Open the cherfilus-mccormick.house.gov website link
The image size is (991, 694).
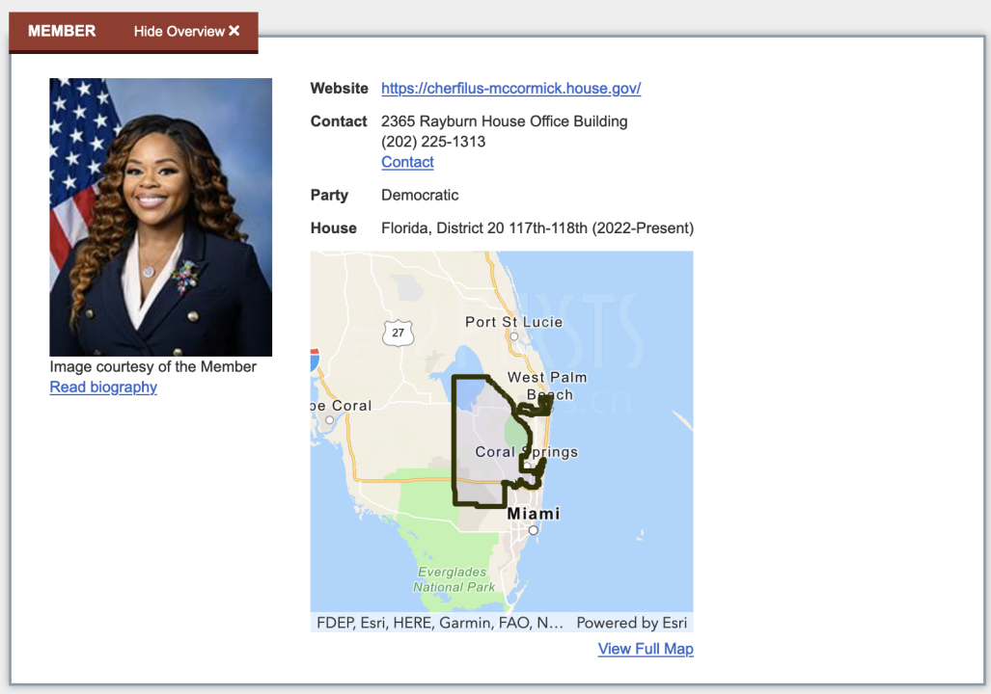point(510,89)
